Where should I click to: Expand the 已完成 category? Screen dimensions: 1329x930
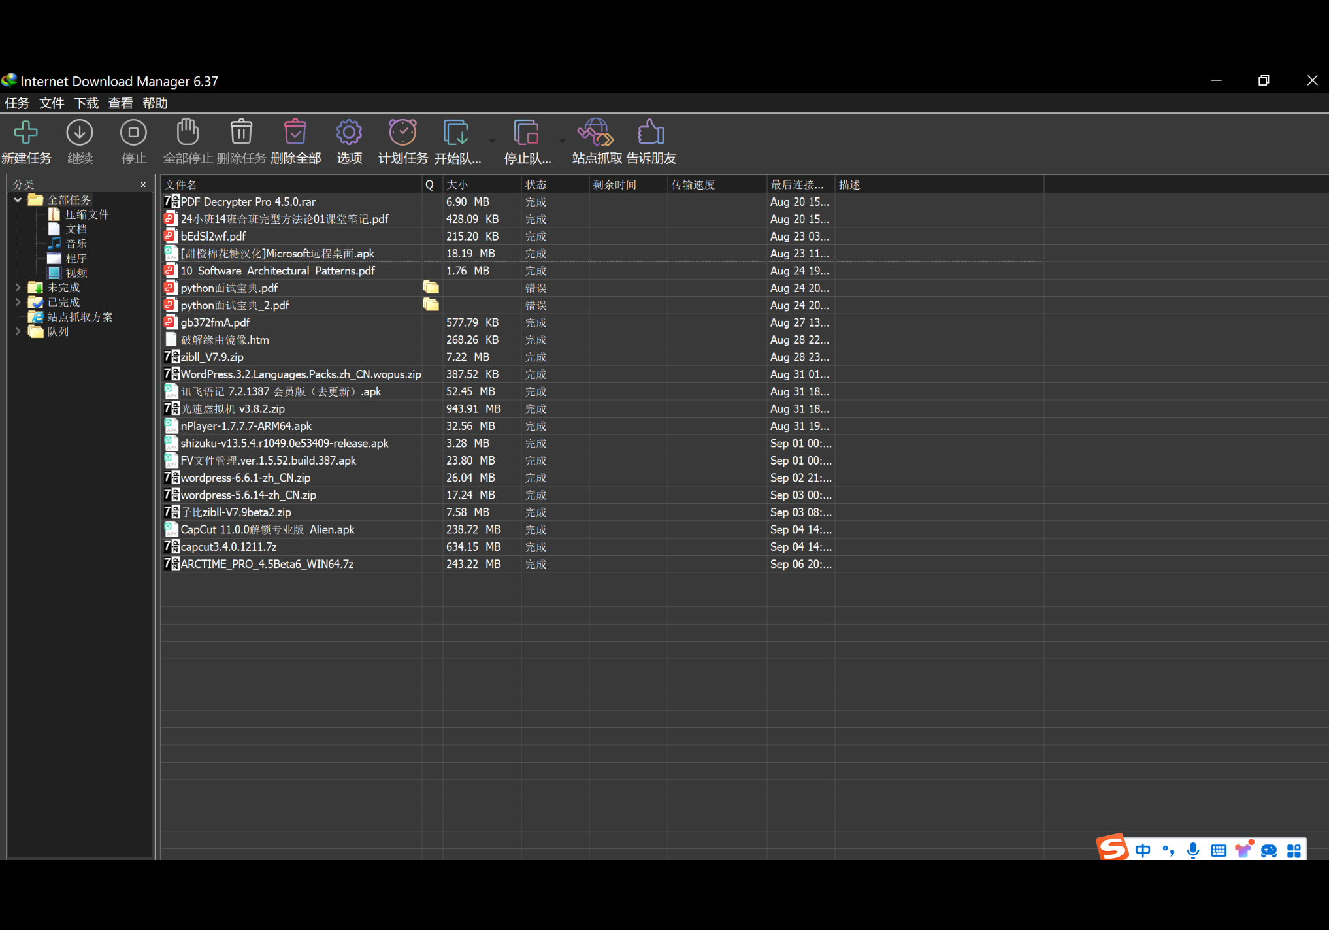[18, 302]
